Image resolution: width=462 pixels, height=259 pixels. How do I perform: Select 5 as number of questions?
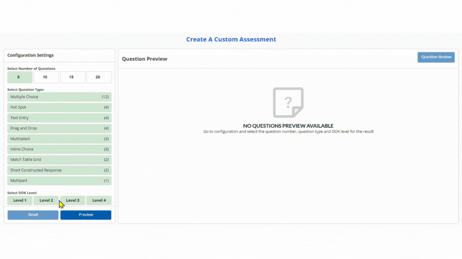[20, 77]
